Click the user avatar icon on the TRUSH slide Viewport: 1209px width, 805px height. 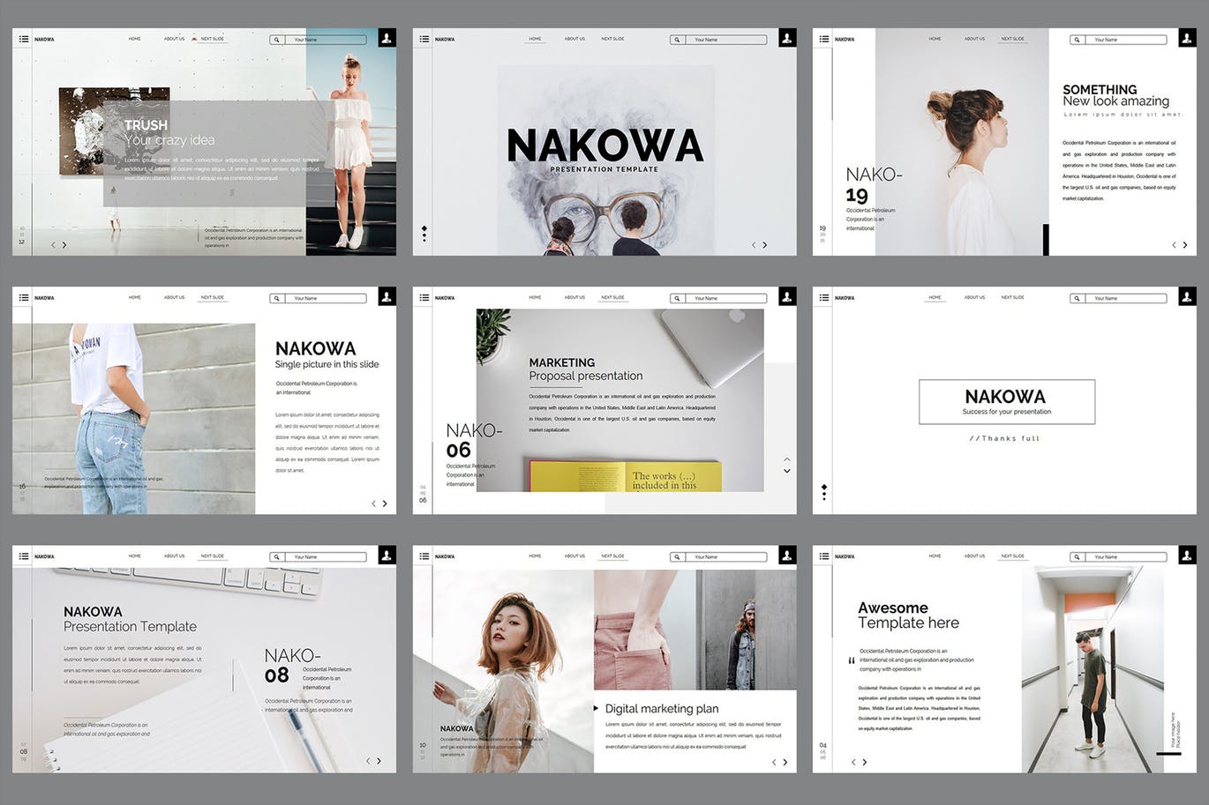pyautogui.click(x=386, y=39)
